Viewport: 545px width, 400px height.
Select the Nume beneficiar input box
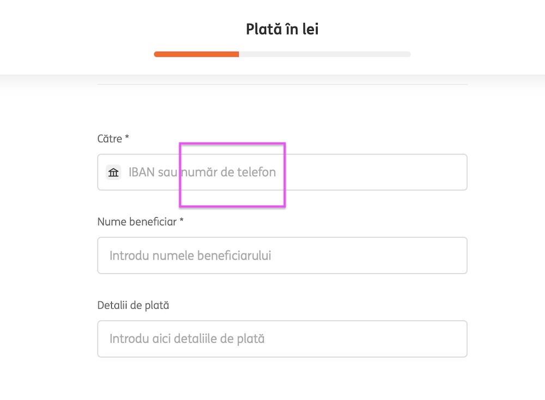pyautogui.click(x=282, y=256)
